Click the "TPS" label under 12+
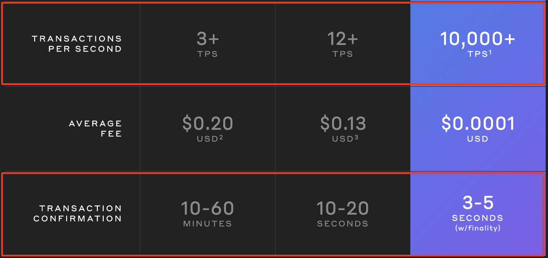548x258 pixels. [x=343, y=54]
